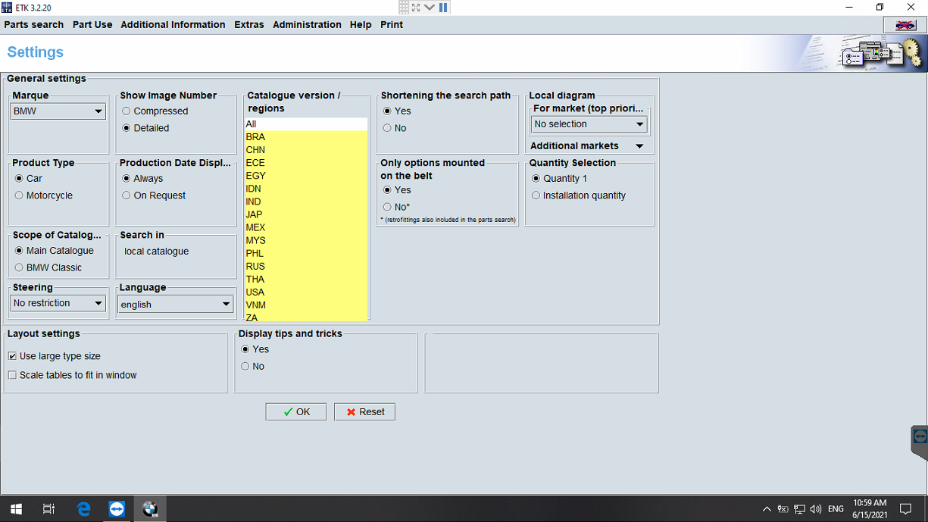Screen dimensions: 928x522
Task: Open the Print menu
Action: (x=392, y=25)
